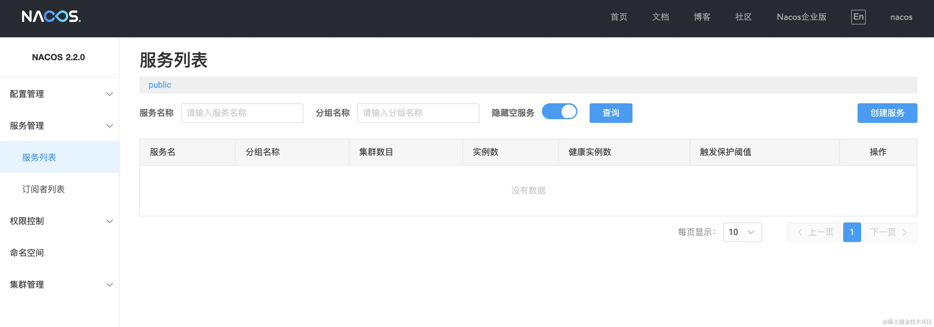The height and width of the screenshot is (327, 934).
Task: Click the 上一页 pagination button
Action: coord(814,232)
